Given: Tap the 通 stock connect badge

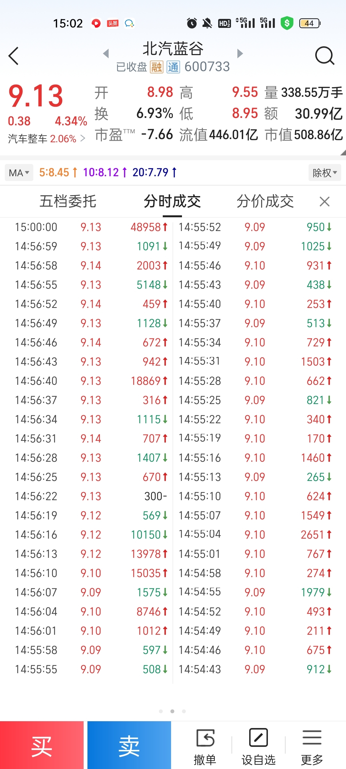Looking at the screenshot, I should [x=173, y=67].
